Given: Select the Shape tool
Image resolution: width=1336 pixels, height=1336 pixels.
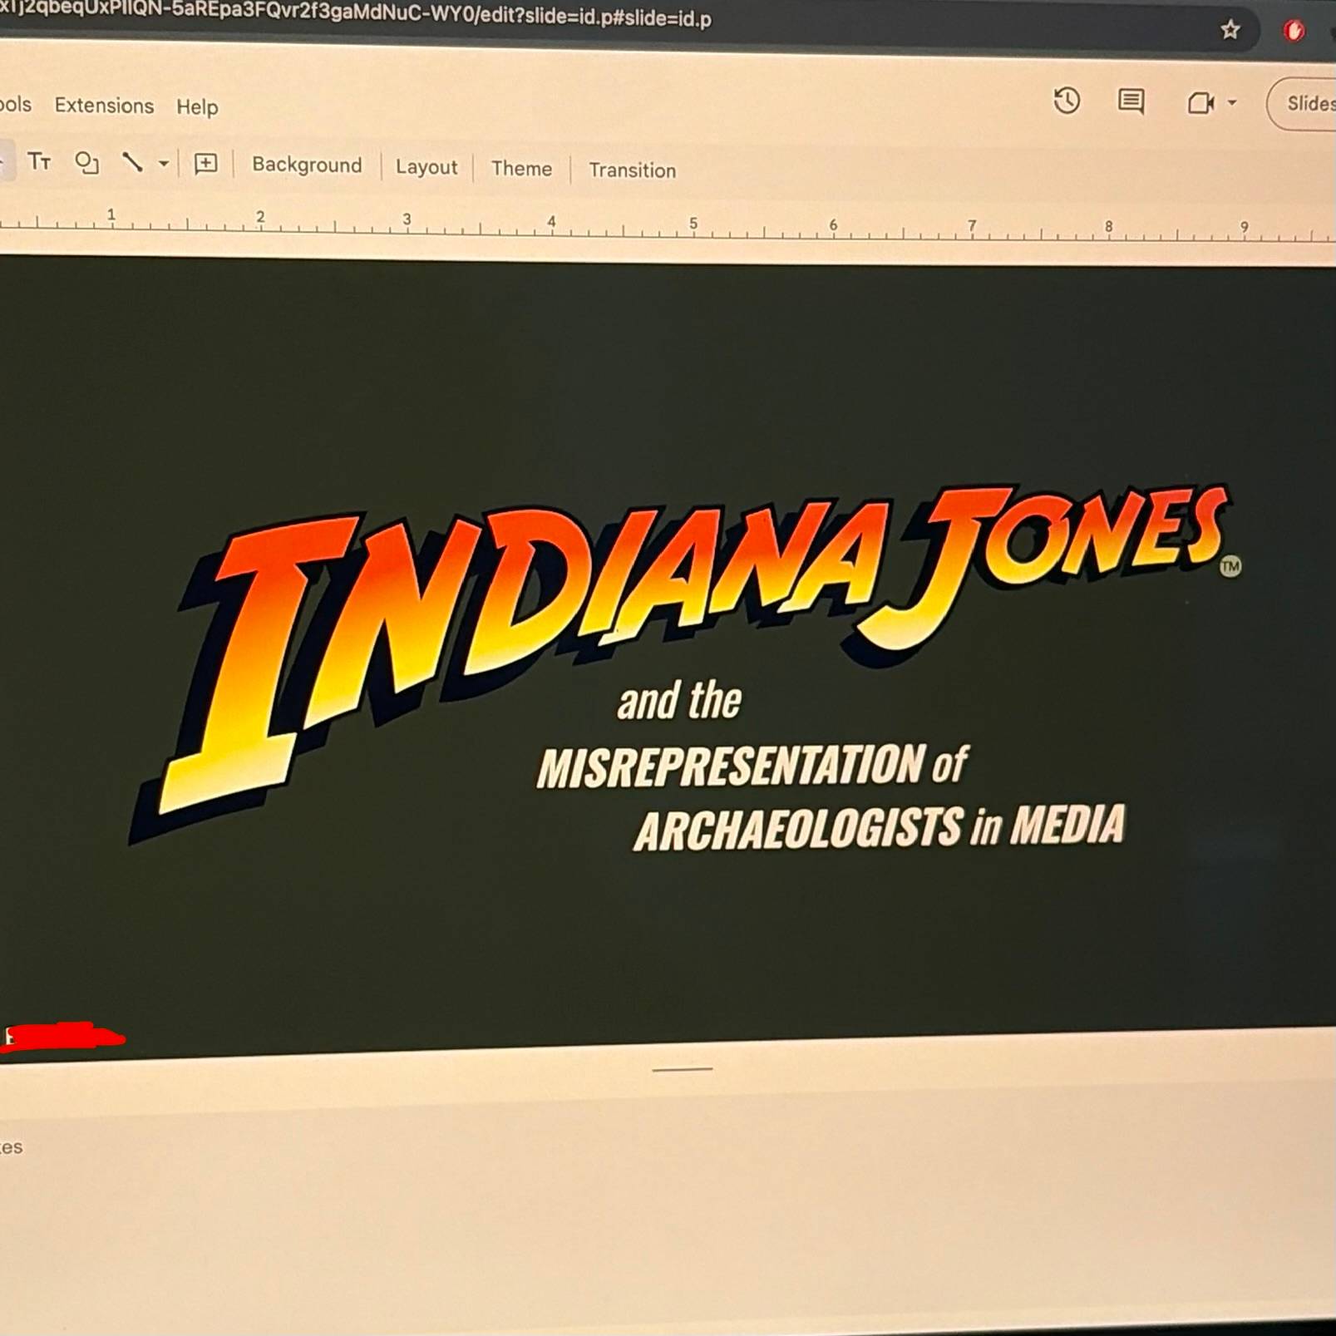Looking at the screenshot, I should tap(86, 162).
